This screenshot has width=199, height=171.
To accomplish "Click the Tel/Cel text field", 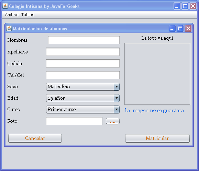I will click(83, 75).
